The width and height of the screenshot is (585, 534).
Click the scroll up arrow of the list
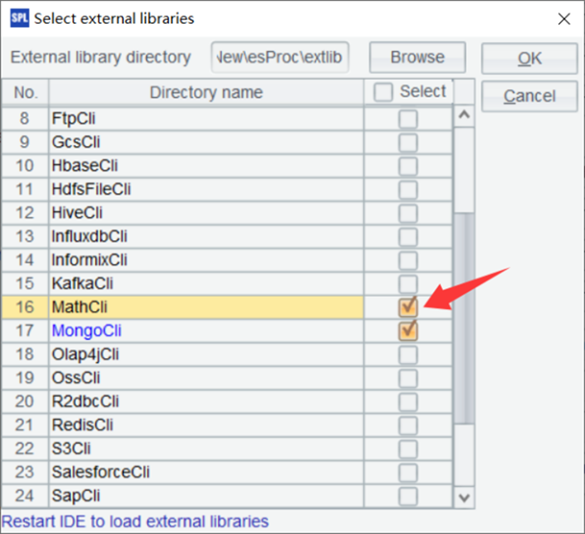coord(464,115)
